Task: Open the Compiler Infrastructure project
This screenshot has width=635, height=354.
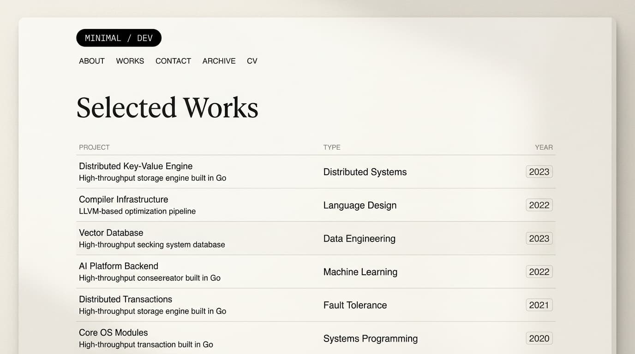Action: pos(124,199)
